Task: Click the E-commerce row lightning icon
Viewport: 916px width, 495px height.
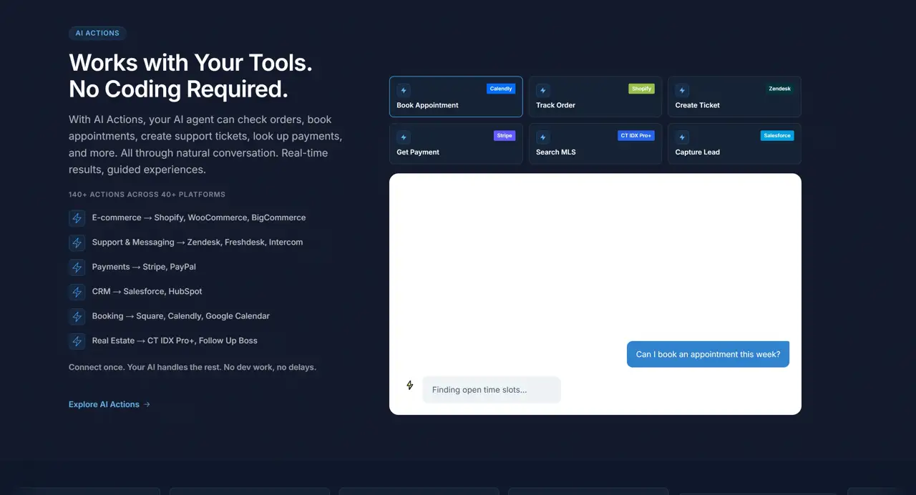Action: 77,218
